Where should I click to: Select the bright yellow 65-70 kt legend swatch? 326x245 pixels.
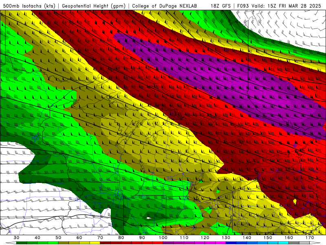(95, 243)
